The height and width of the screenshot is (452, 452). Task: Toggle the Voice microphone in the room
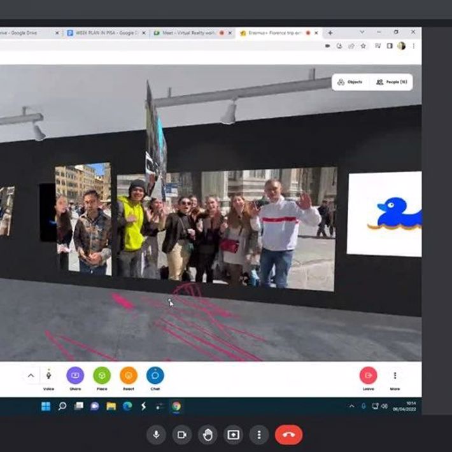coord(48,376)
